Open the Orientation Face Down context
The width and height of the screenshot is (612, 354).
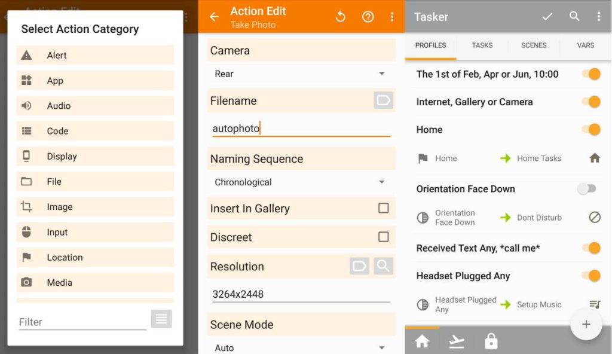(455, 218)
